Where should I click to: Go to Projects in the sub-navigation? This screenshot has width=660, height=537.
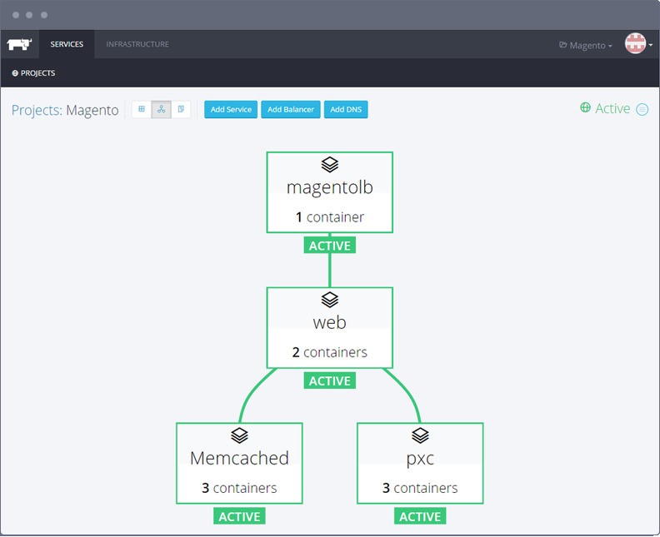point(33,73)
